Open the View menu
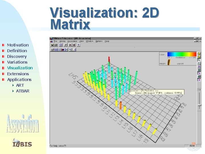Screen dimensions: 205x154 (81, 41)
